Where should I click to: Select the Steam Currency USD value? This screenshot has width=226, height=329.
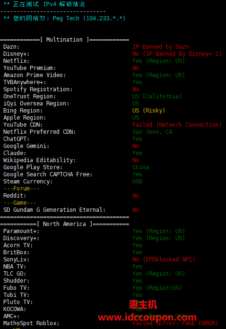pyautogui.click(x=137, y=182)
